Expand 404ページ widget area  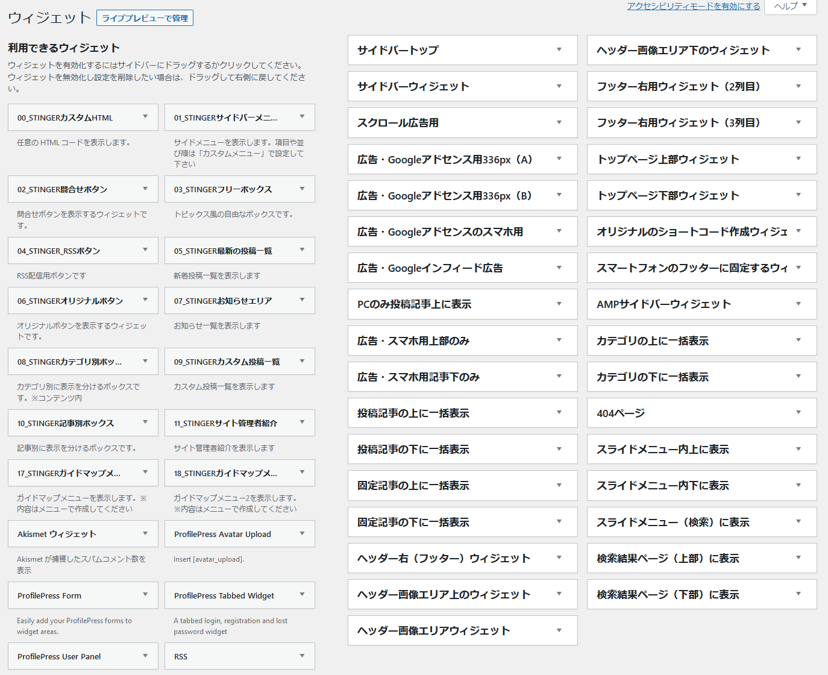tap(798, 413)
